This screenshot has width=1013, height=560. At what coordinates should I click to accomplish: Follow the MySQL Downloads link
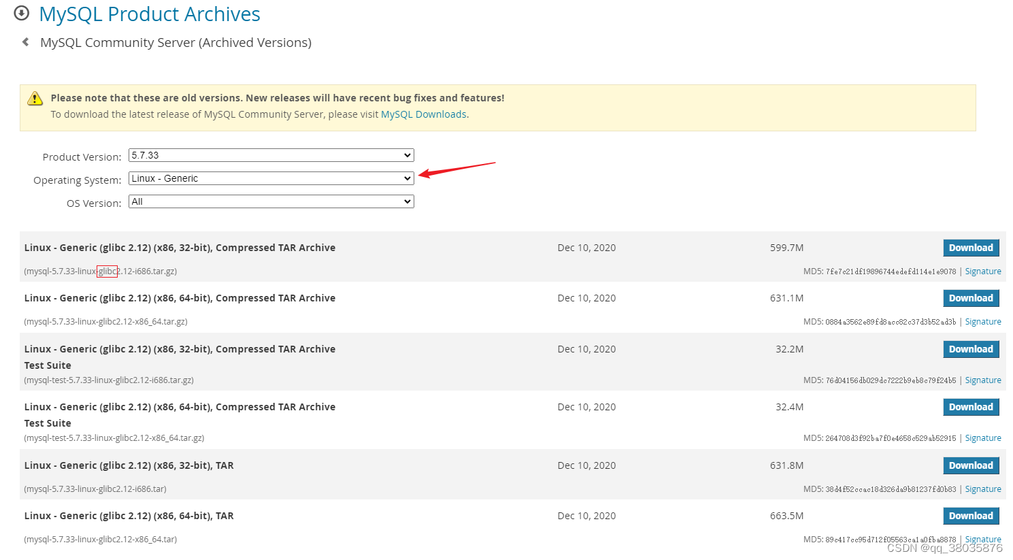(x=423, y=114)
